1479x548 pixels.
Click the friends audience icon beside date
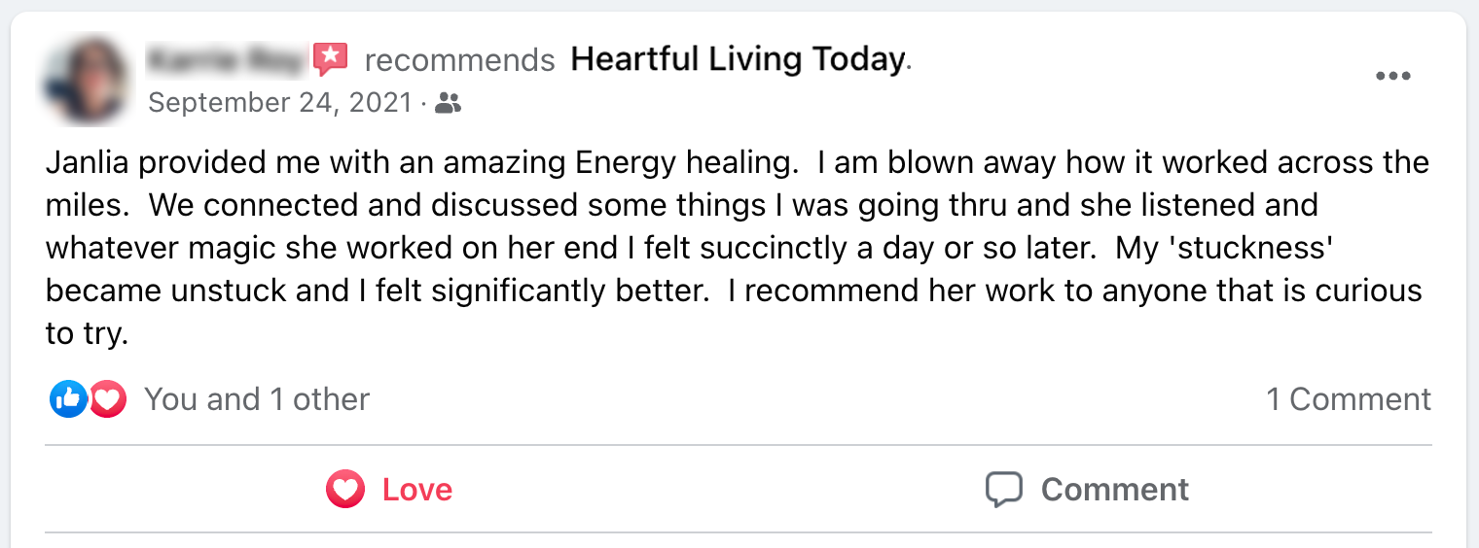(448, 103)
